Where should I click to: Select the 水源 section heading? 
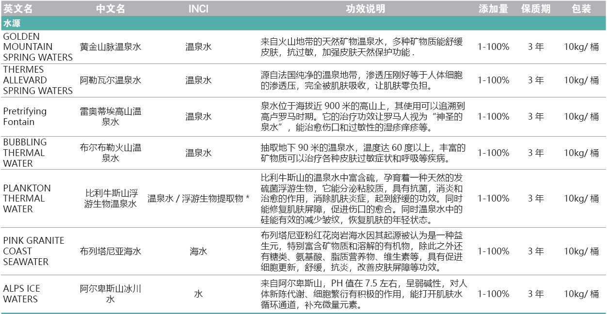[11, 23]
